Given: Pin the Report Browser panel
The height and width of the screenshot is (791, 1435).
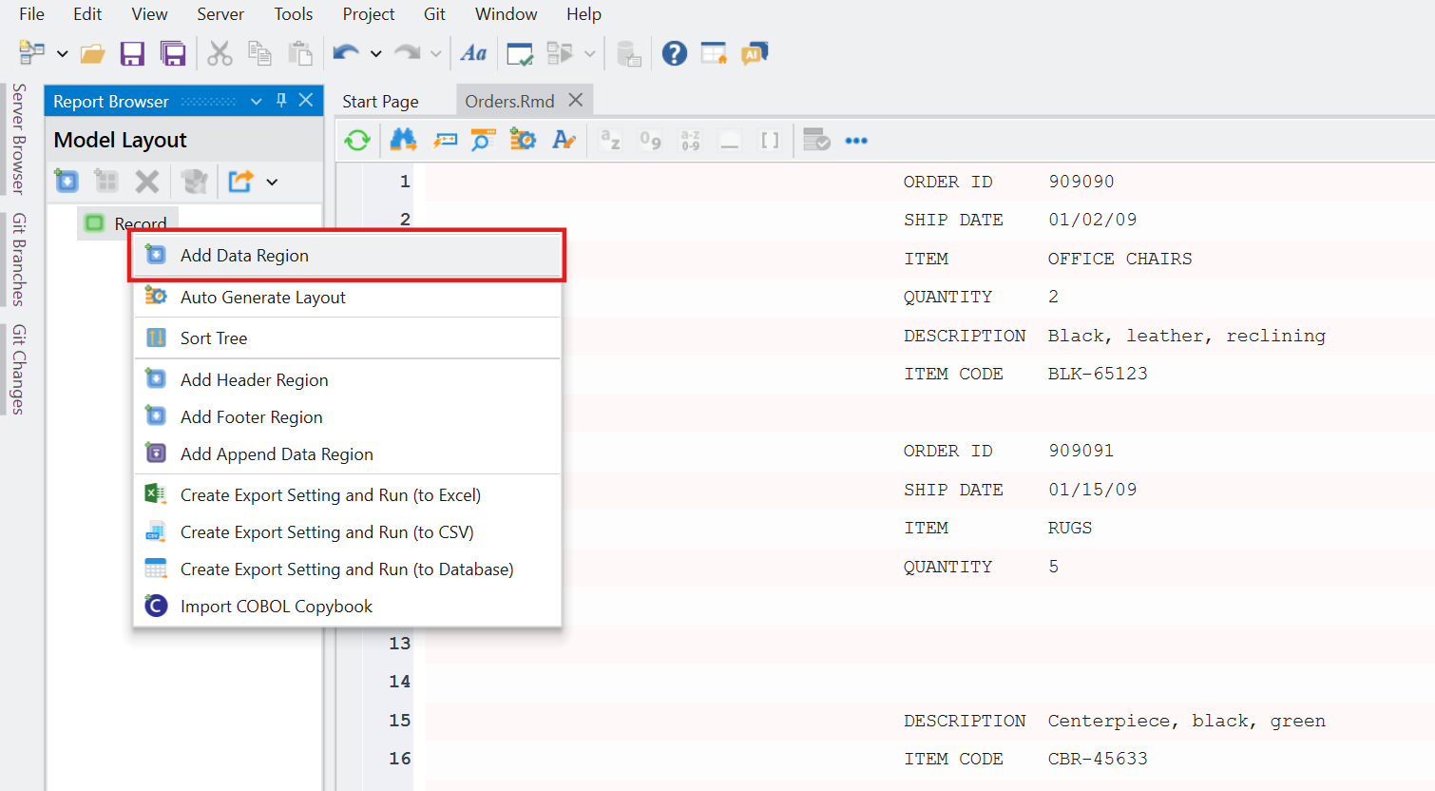Looking at the screenshot, I should tap(281, 101).
